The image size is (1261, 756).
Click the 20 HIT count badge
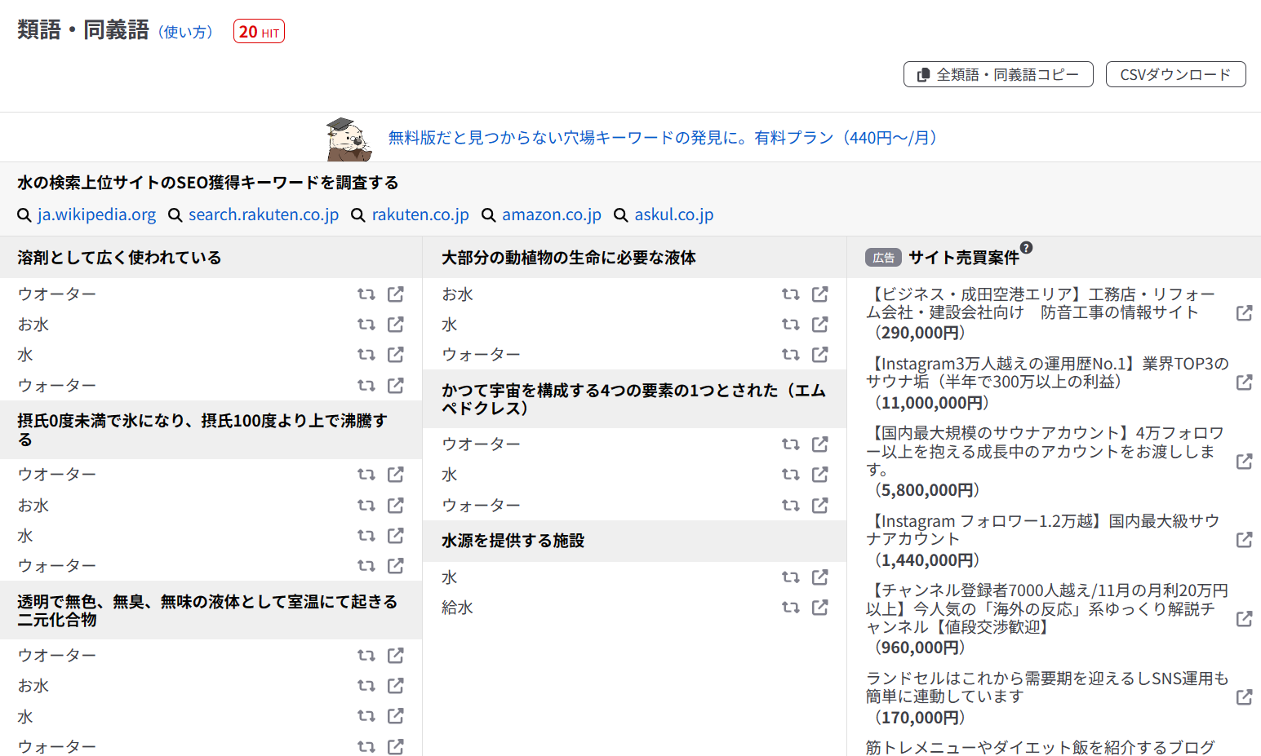pyautogui.click(x=259, y=32)
